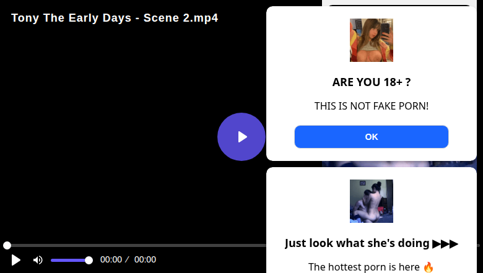The width and height of the screenshot is (483, 273).
Task: Click the selfie thumbnail in top popup
Action: coord(371,40)
